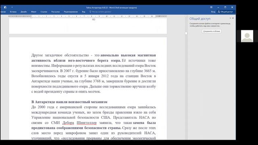
Task: Switch to the Макет tab
Action: pyautogui.click(x=33, y=12)
